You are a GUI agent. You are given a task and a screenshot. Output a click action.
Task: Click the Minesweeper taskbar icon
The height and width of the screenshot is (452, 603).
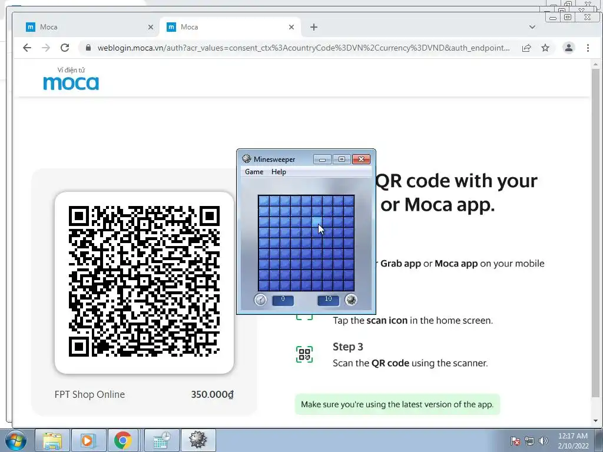tap(198, 440)
